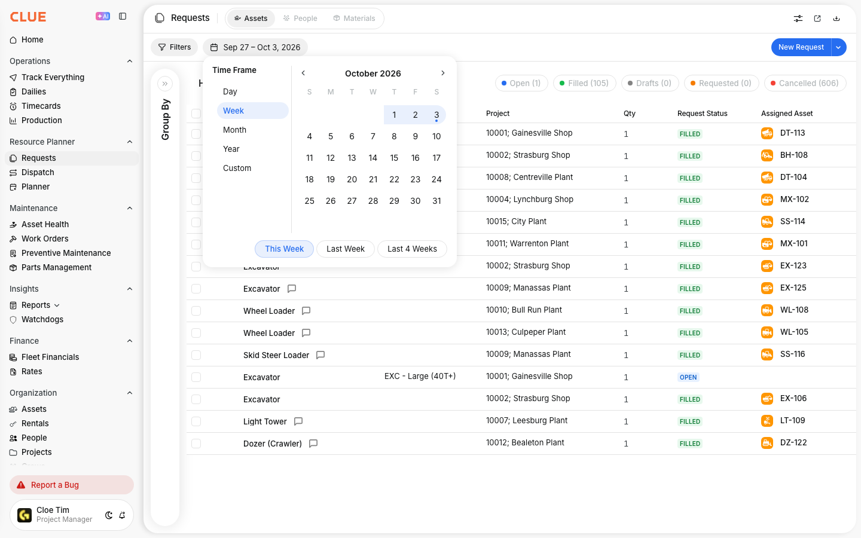
Task: Tick the checkbox for EX-106 Excavator row
Action: [196, 399]
